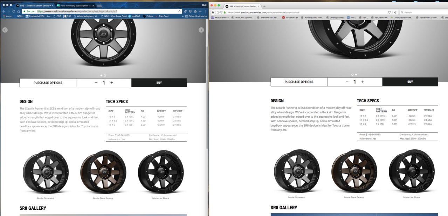Click the Chrome address bar URL

click(77, 11)
